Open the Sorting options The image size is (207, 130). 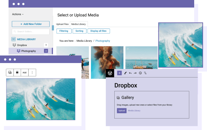(x=80, y=31)
